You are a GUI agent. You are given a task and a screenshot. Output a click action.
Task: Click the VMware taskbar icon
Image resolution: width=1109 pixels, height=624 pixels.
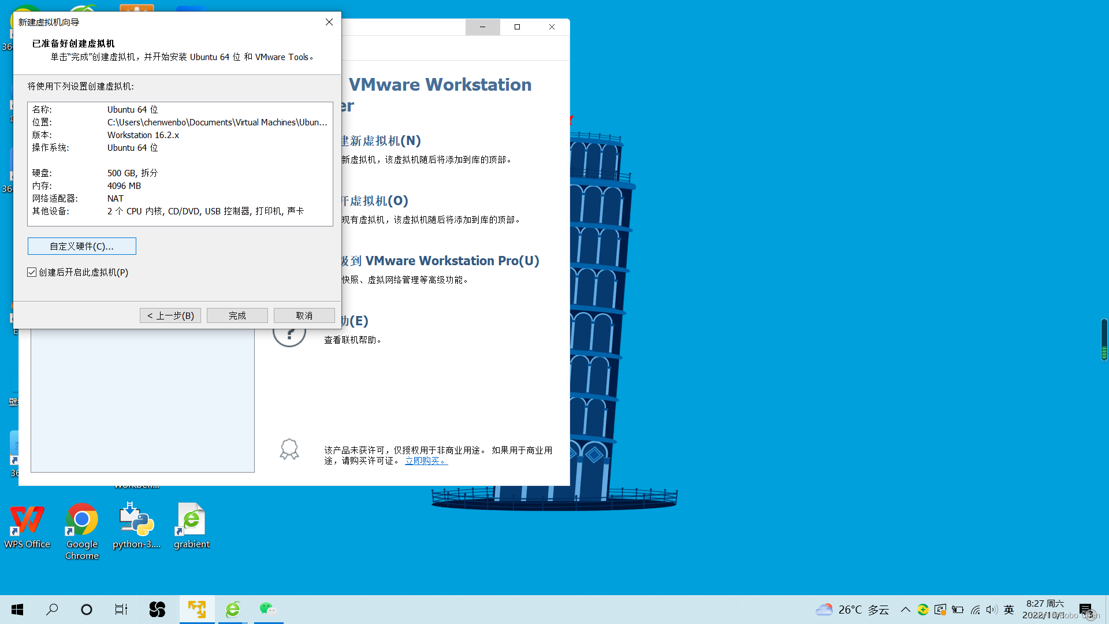click(197, 609)
